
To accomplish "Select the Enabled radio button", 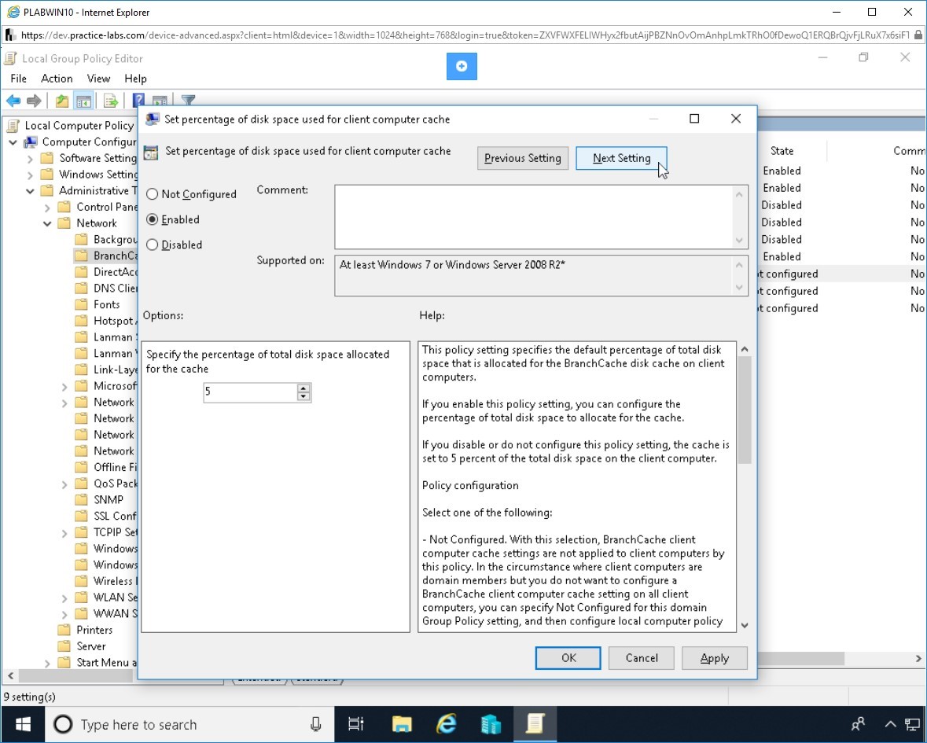I will (152, 219).
